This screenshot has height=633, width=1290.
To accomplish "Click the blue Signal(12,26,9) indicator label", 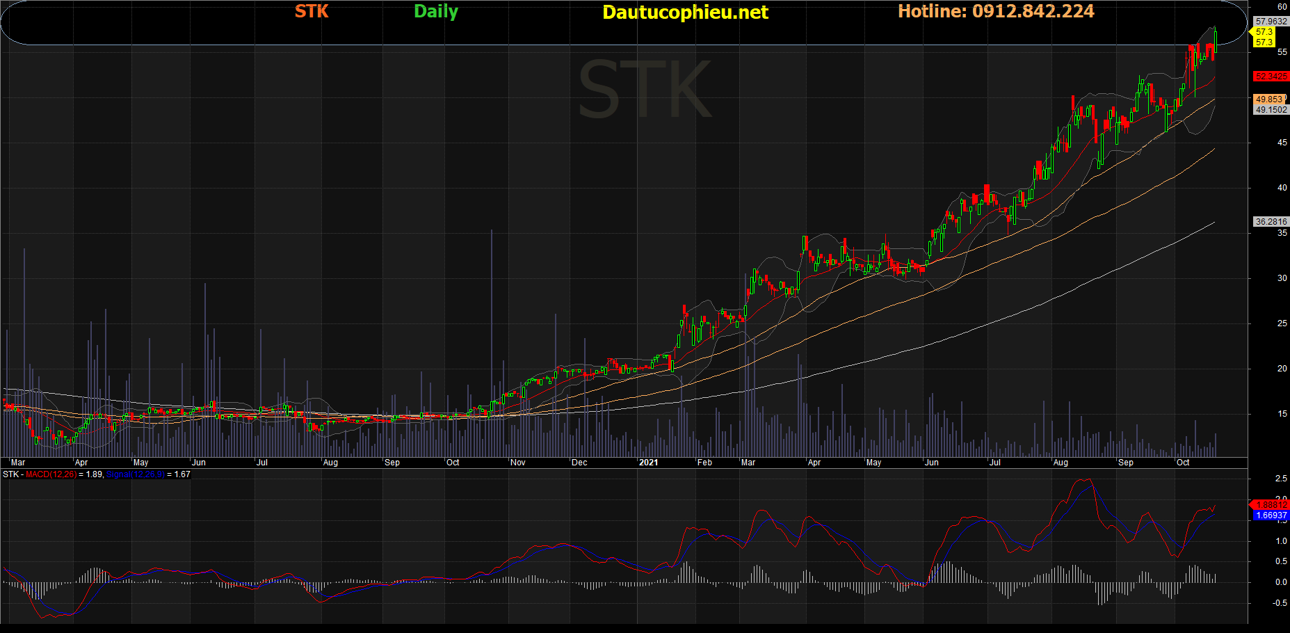I will point(135,474).
